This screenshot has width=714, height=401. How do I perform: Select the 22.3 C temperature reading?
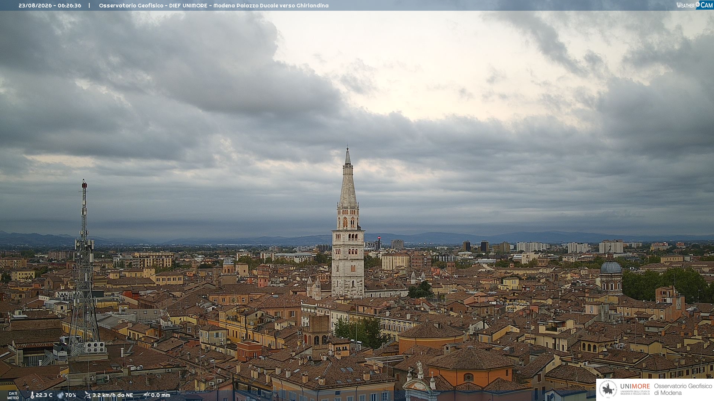click(44, 395)
